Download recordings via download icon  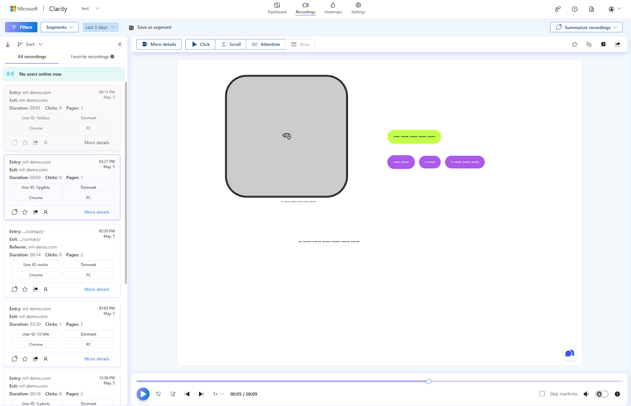tap(8, 44)
